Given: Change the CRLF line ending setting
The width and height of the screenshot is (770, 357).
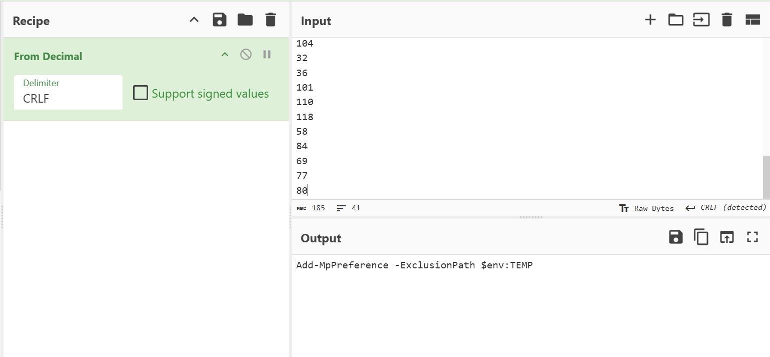Looking at the screenshot, I should (725, 207).
